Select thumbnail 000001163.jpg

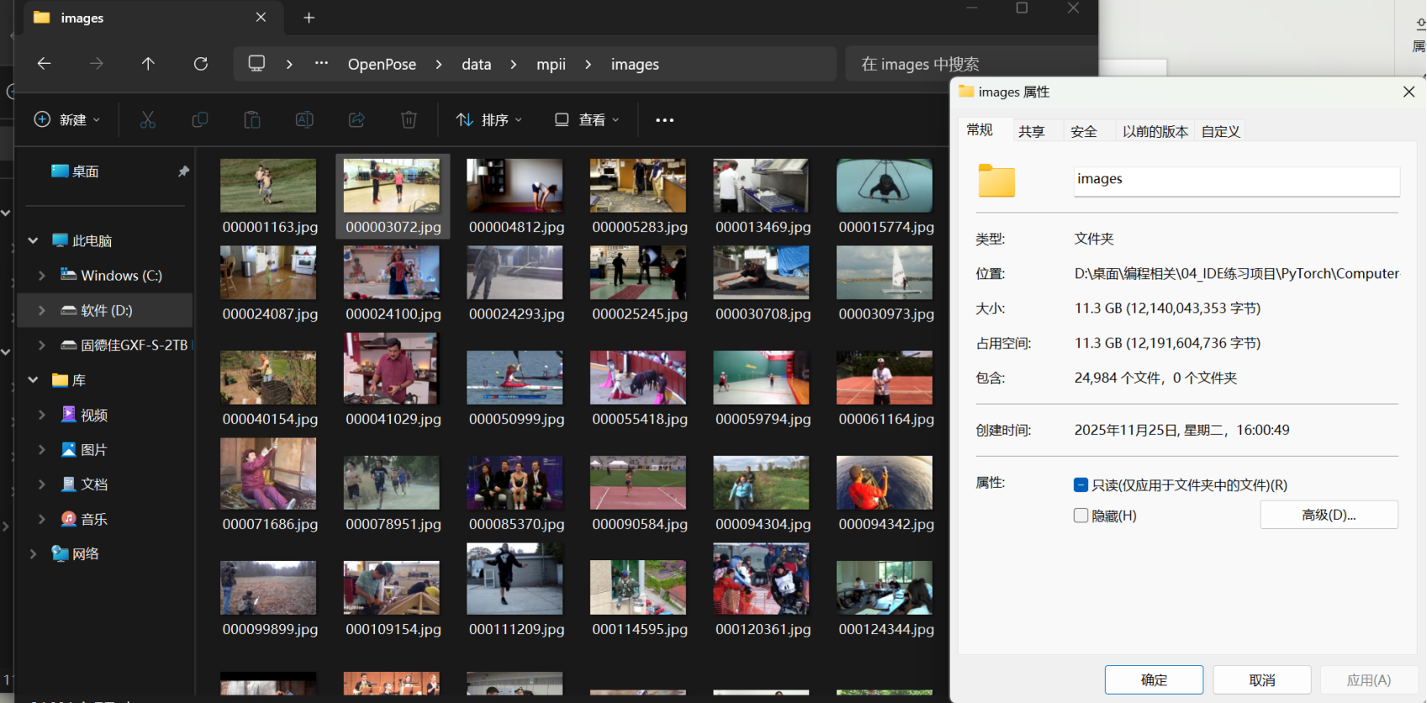click(x=270, y=197)
